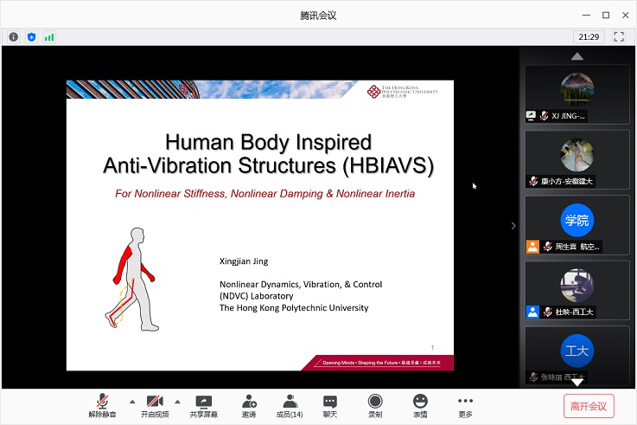Turn on the camera (开启视频)
The width and height of the screenshot is (637, 425).
(155, 405)
